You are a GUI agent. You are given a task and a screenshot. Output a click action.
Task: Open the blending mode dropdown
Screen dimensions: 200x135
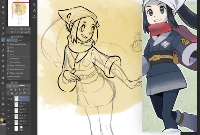15,86
